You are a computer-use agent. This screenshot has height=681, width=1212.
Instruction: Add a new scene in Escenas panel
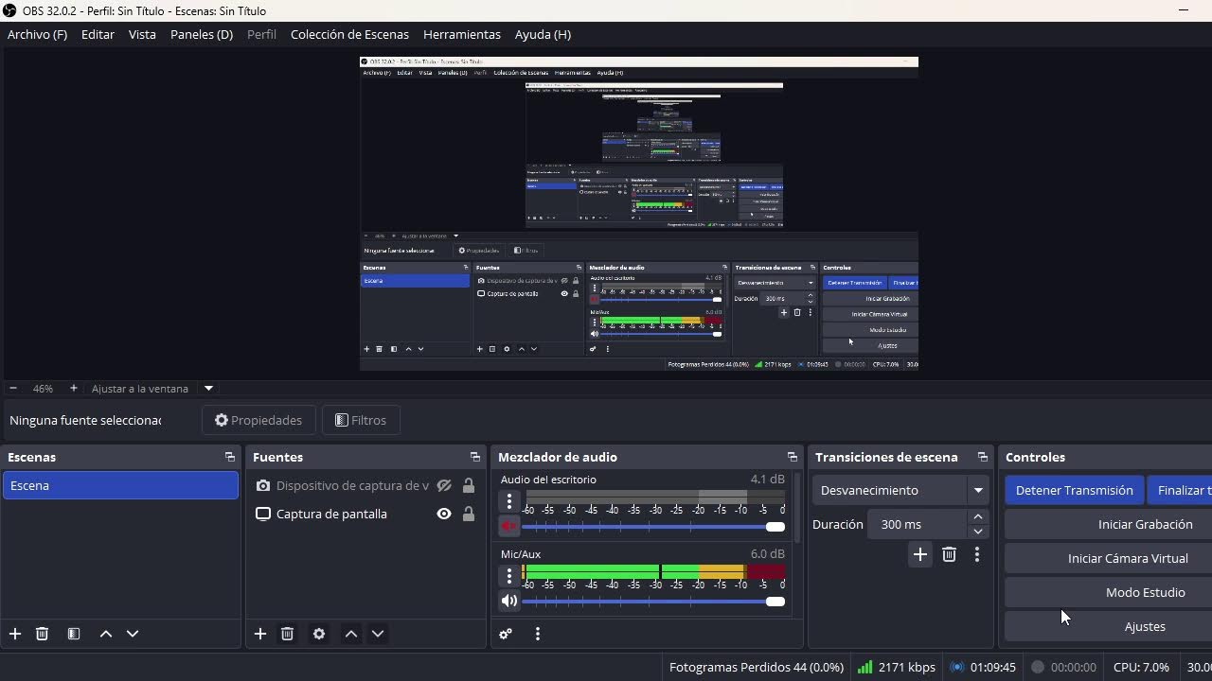coord(15,634)
